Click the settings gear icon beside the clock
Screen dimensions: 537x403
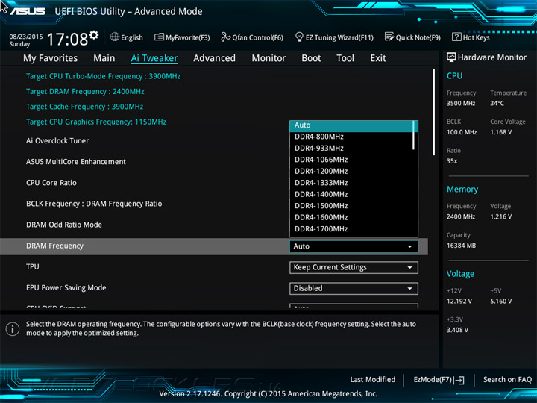pyautogui.click(x=94, y=35)
